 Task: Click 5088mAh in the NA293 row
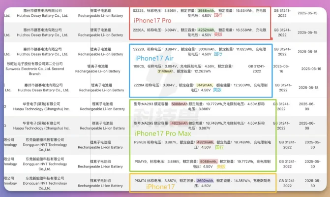coord(180,104)
